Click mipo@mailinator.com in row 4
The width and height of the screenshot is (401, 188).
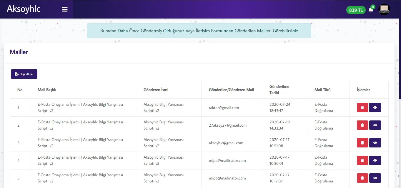click(227, 160)
